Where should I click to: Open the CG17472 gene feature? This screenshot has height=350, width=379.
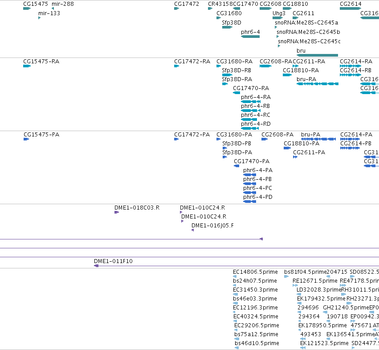[176, 8]
